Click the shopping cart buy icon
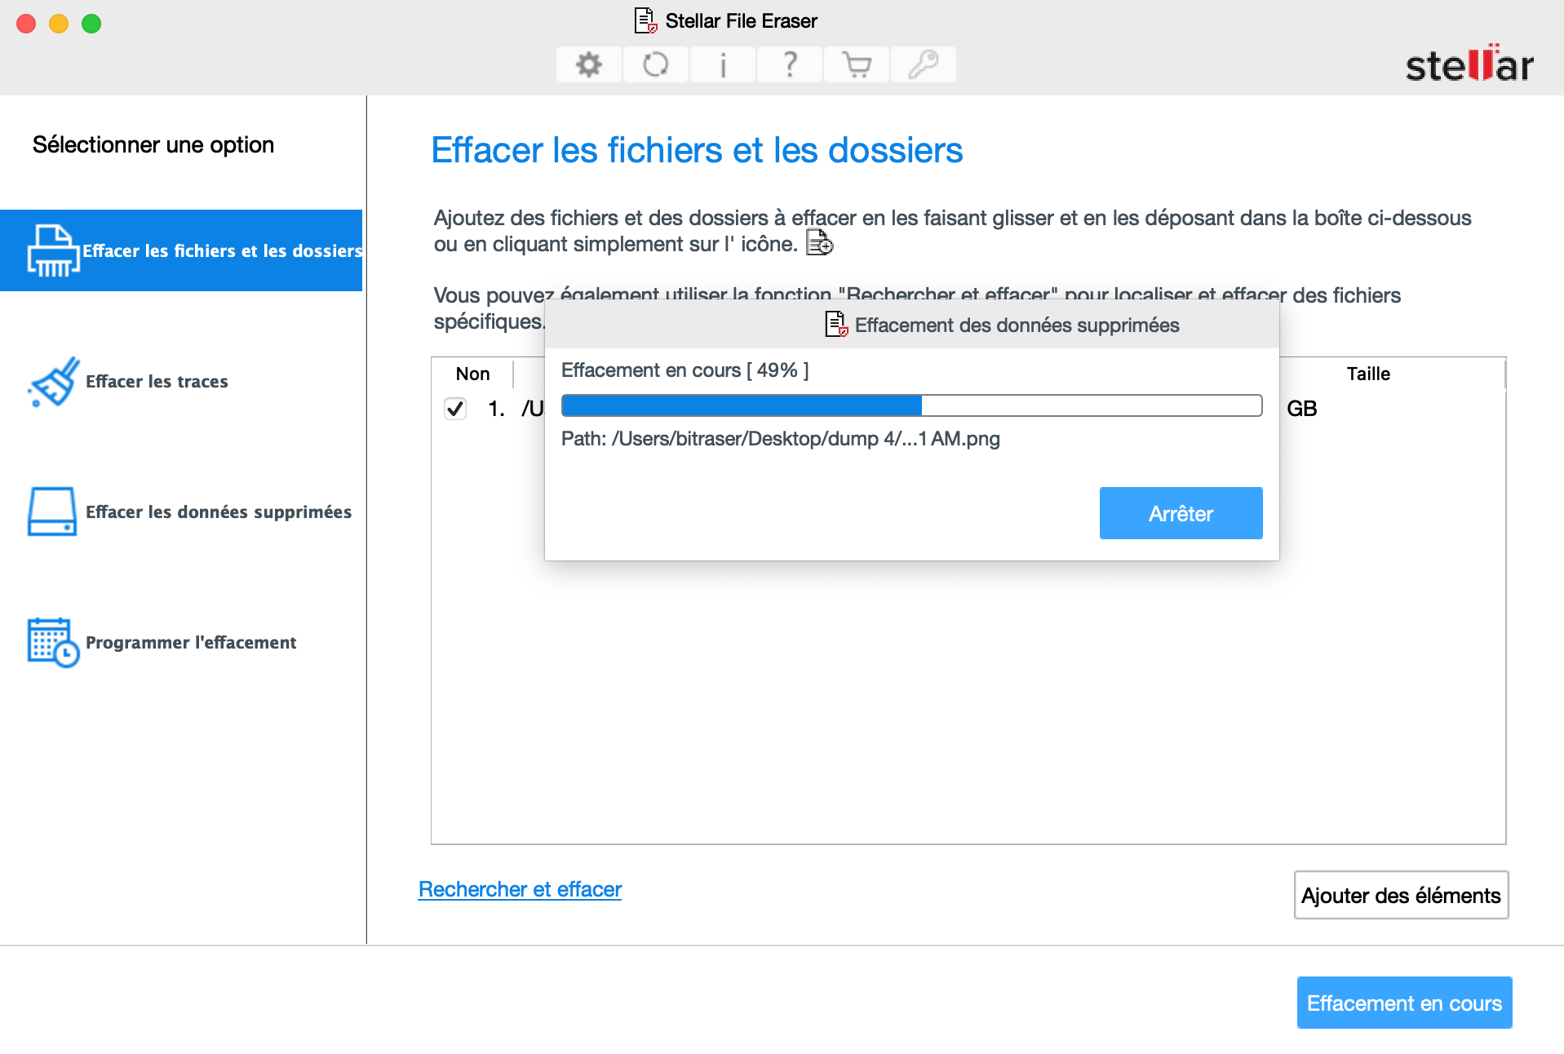 tap(857, 64)
